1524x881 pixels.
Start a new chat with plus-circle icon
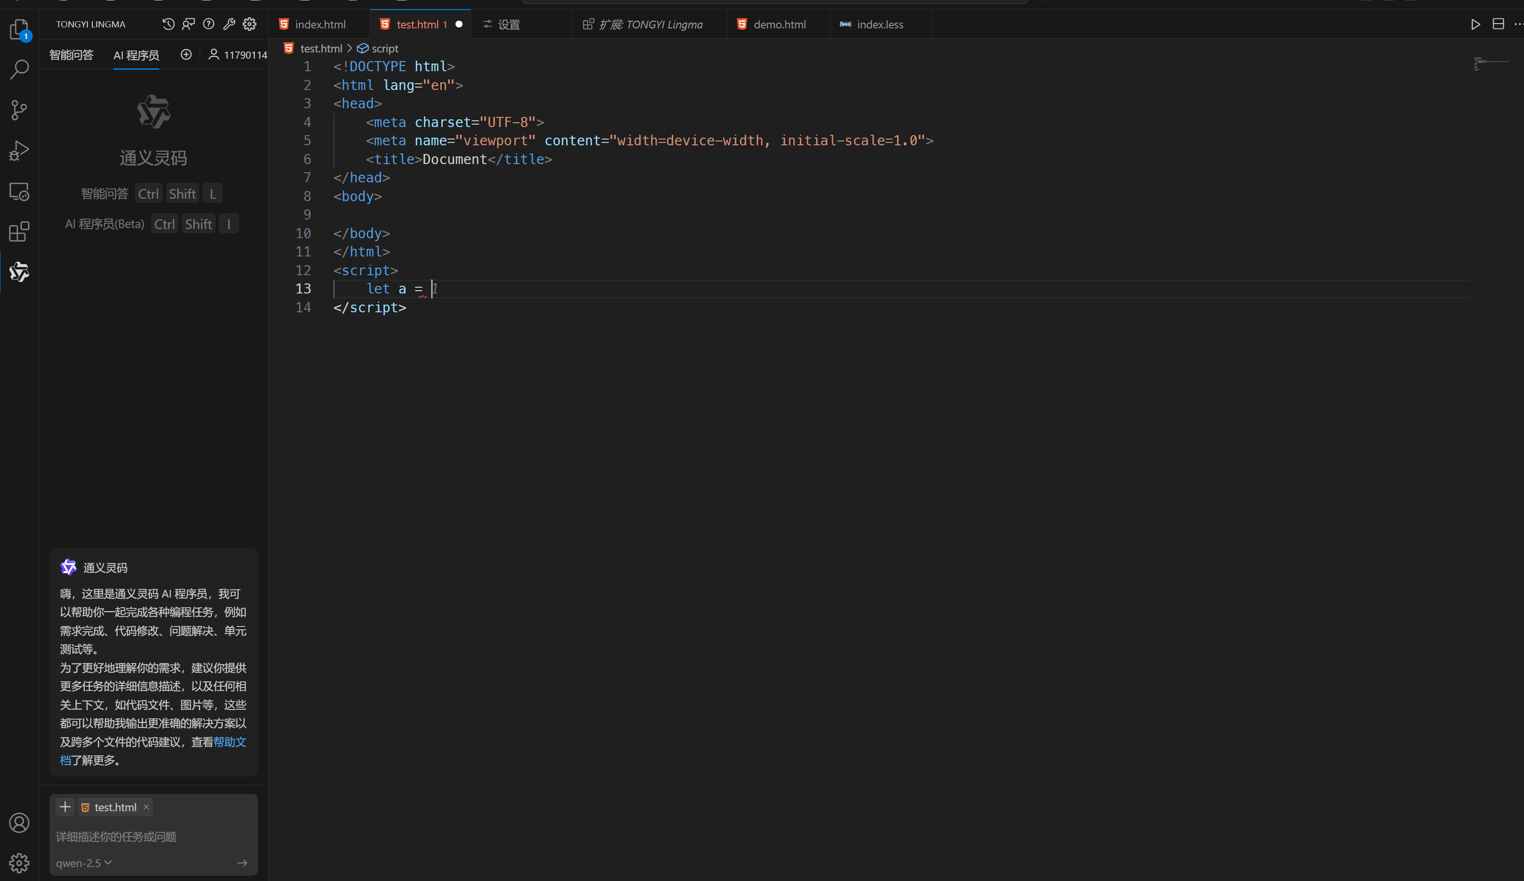point(186,54)
